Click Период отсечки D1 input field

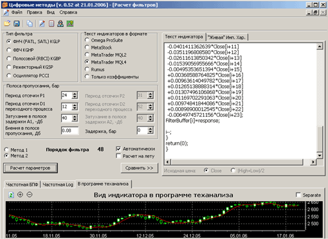[x=67, y=107]
